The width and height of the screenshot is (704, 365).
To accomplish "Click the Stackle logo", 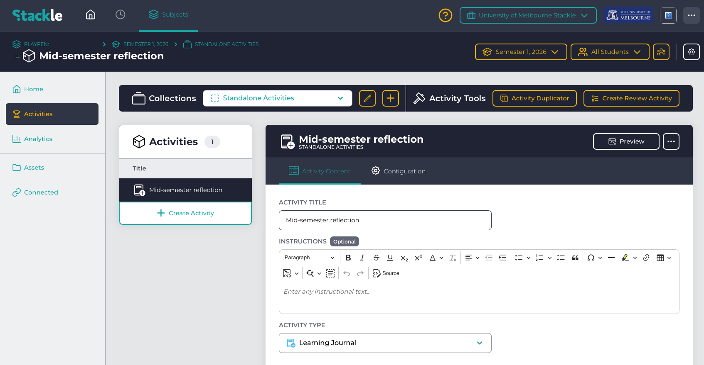I will (37, 15).
